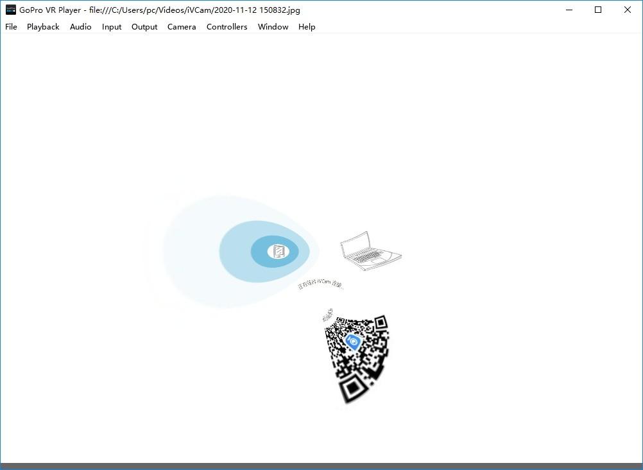Open the Help menu
The height and width of the screenshot is (470, 643).
(x=307, y=27)
